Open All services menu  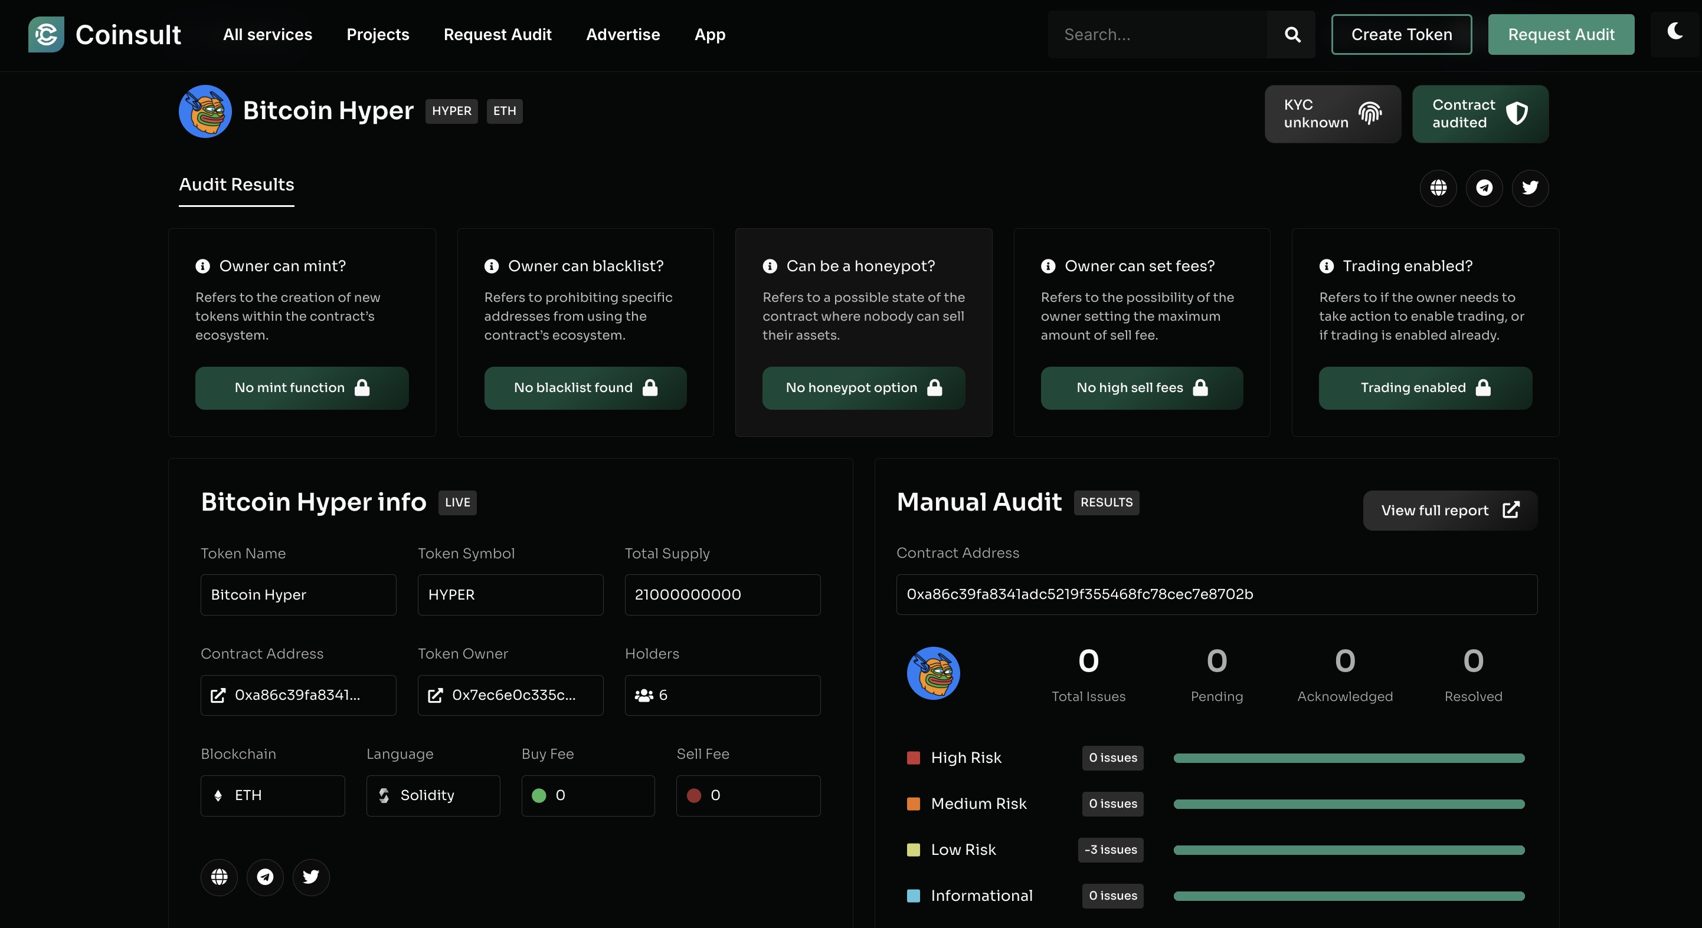267,34
